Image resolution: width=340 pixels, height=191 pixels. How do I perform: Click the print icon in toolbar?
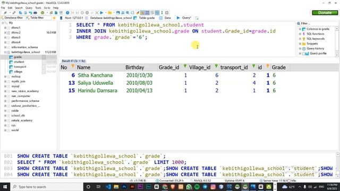35,13
